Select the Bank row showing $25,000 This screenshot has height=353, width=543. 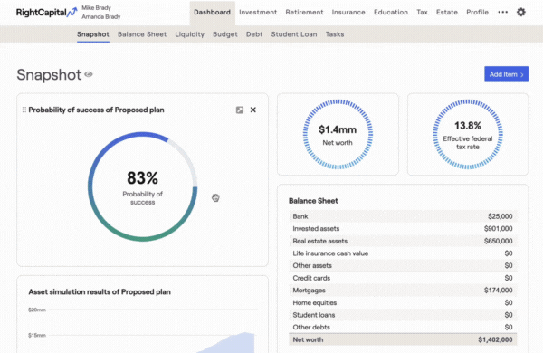403,216
